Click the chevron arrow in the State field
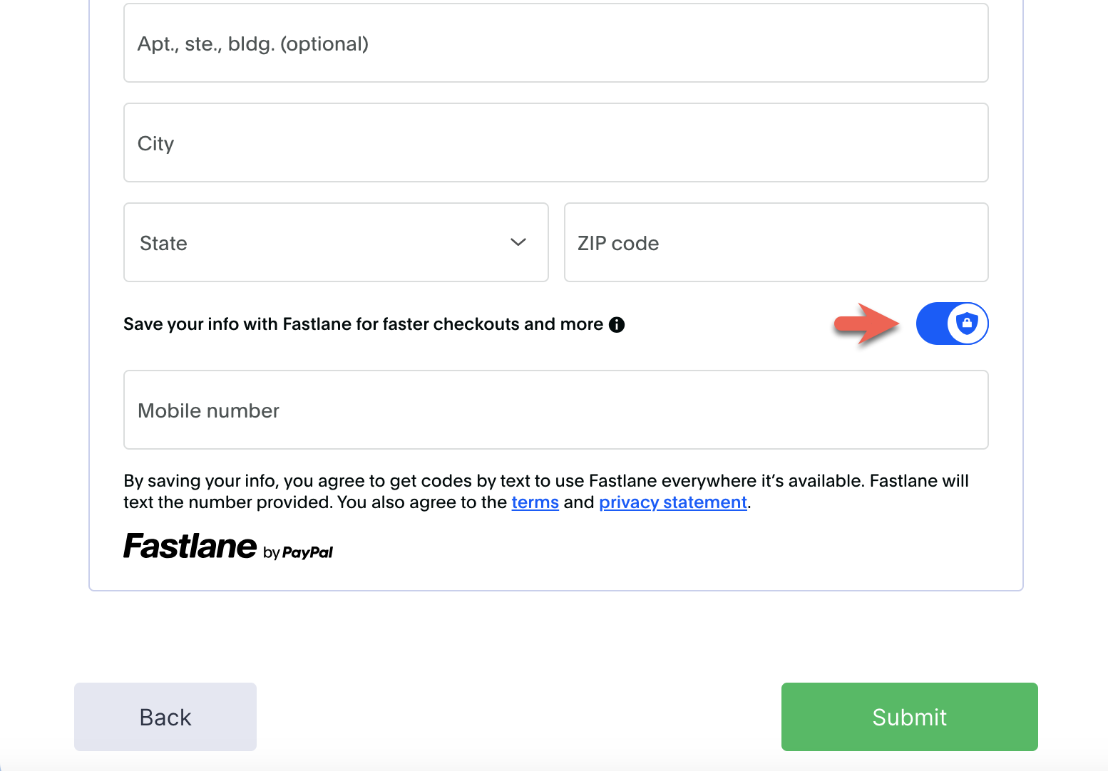Image resolution: width=1108 pixels, height=771 pixels. [518, 242]
